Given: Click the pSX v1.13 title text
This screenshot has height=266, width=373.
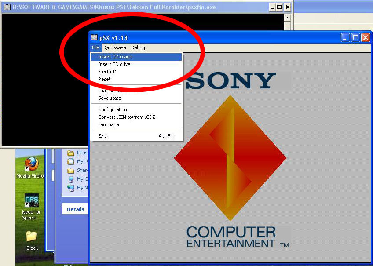Looking at the screenshot, I should (x=113, y=38).
